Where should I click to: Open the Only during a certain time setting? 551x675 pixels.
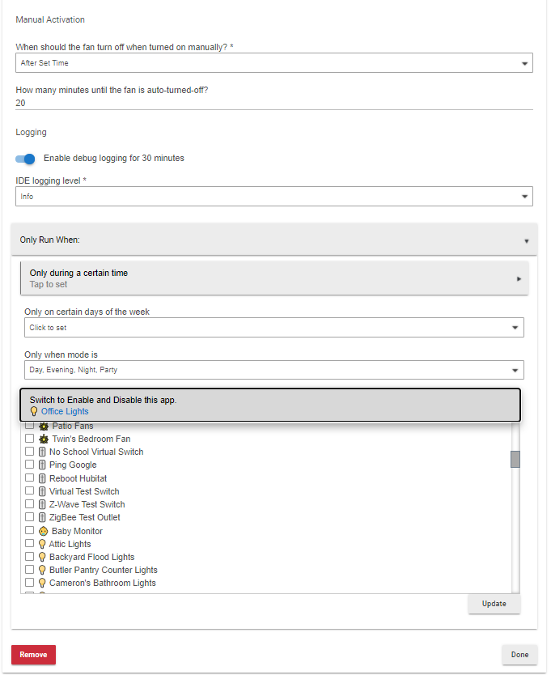point(274,278)
